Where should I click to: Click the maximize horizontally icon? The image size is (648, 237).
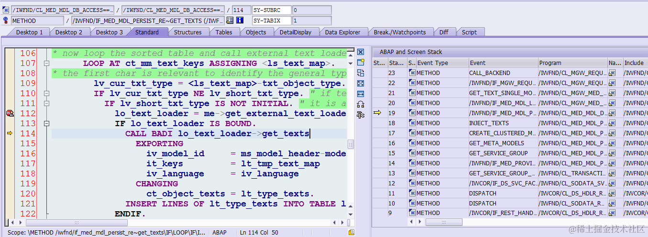tap(361, 94)
